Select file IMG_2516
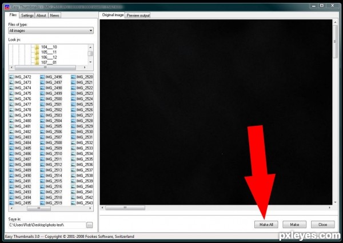This screenshot has height=243, width=343. click(54, 186)
